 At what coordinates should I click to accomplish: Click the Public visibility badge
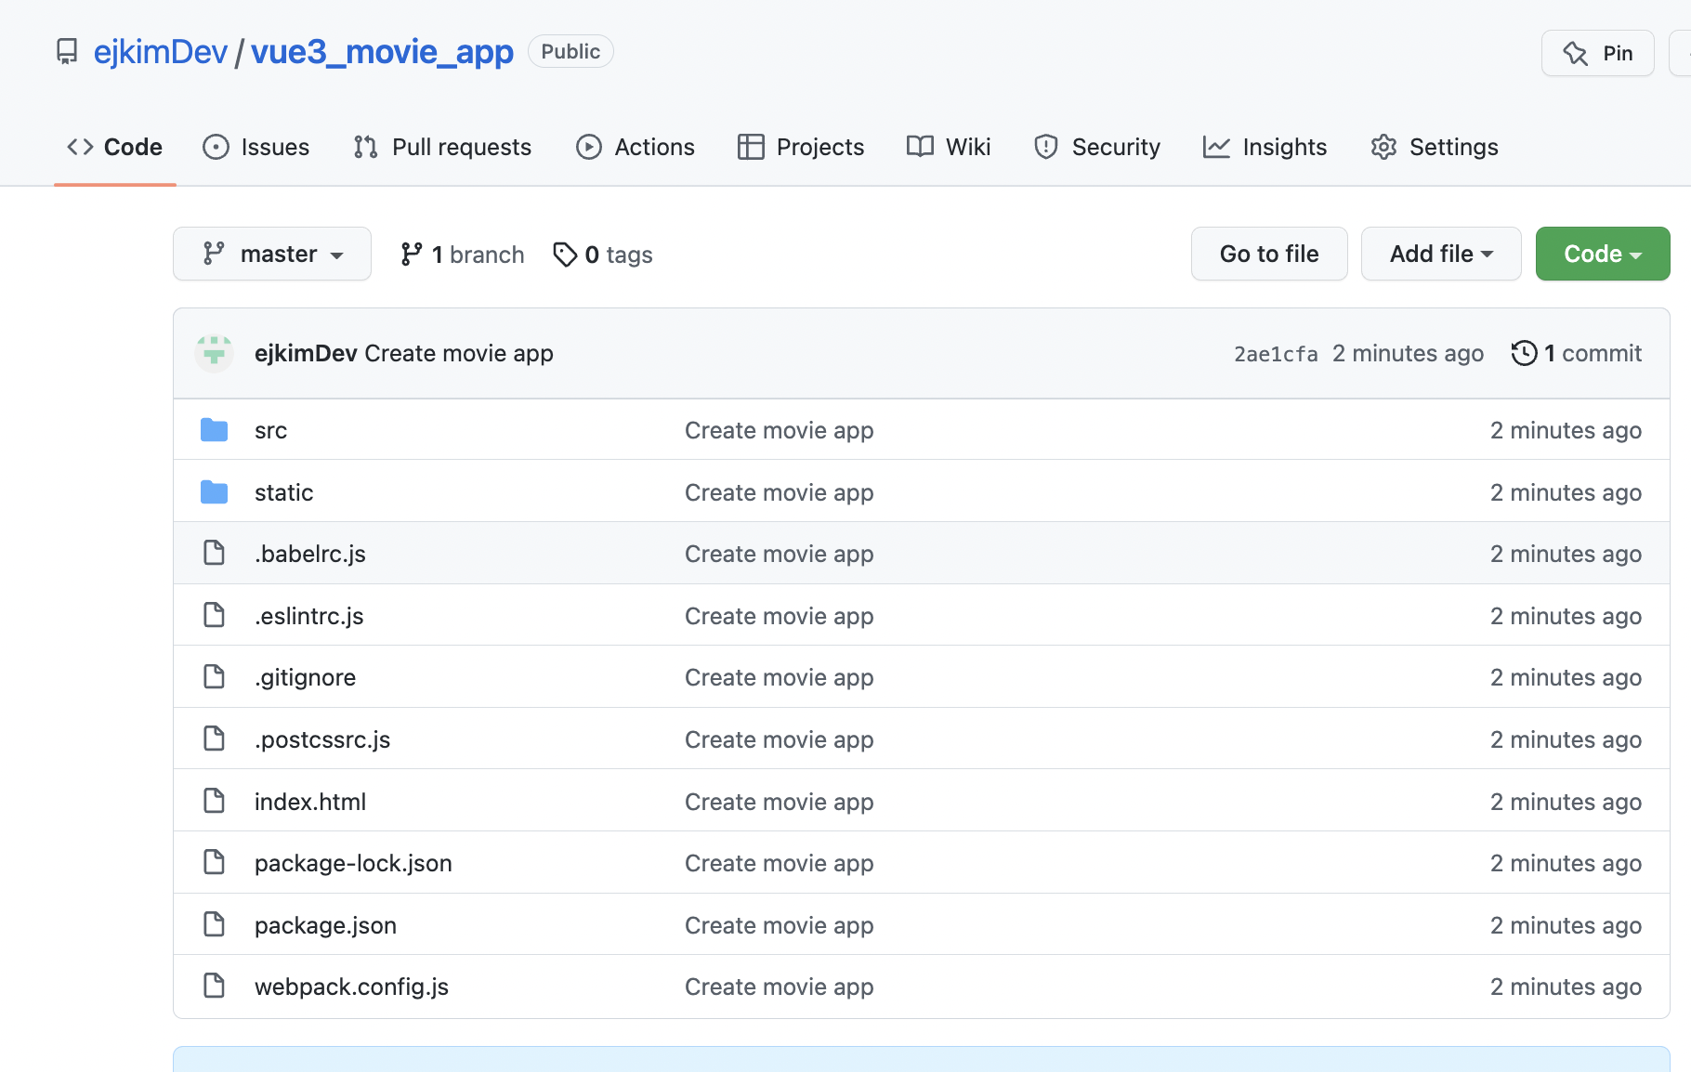tap(570, 51)
